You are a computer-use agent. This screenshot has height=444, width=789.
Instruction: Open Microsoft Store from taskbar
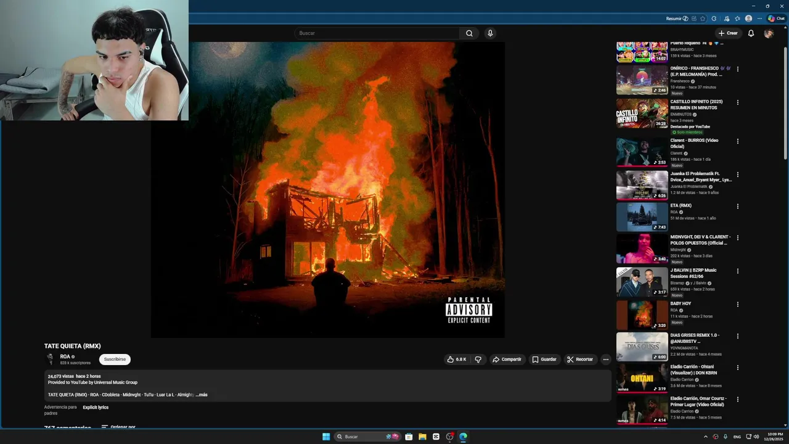coord(409,437)
